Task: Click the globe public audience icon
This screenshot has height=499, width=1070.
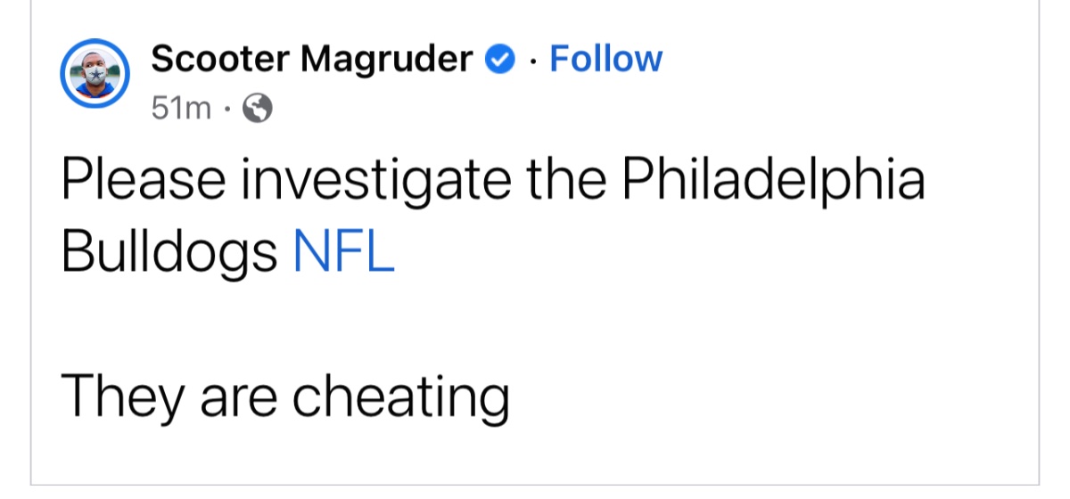Action: (x=258, y=109)
